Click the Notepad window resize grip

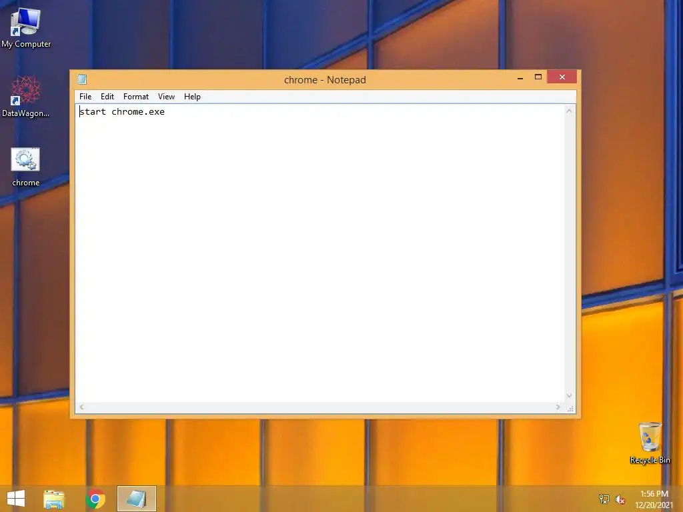tap(570, 409)
